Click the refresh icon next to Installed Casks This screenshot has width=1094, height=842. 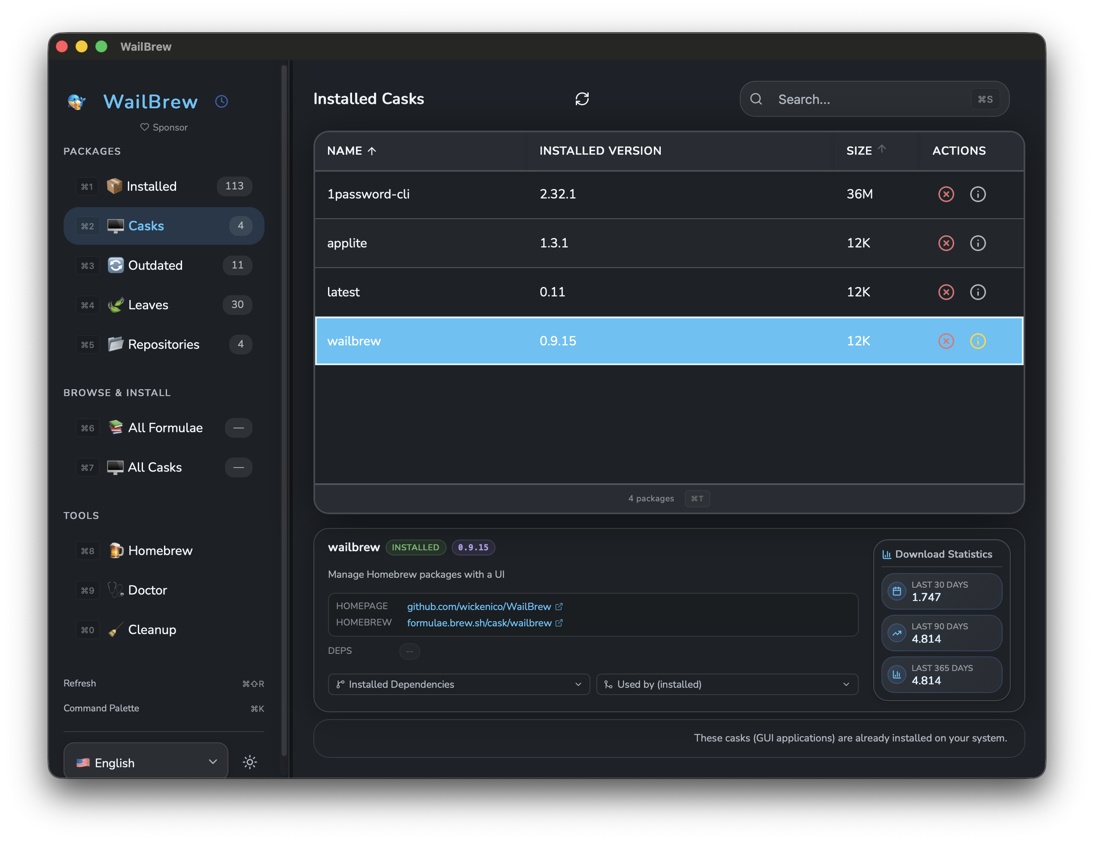[582, 99]
